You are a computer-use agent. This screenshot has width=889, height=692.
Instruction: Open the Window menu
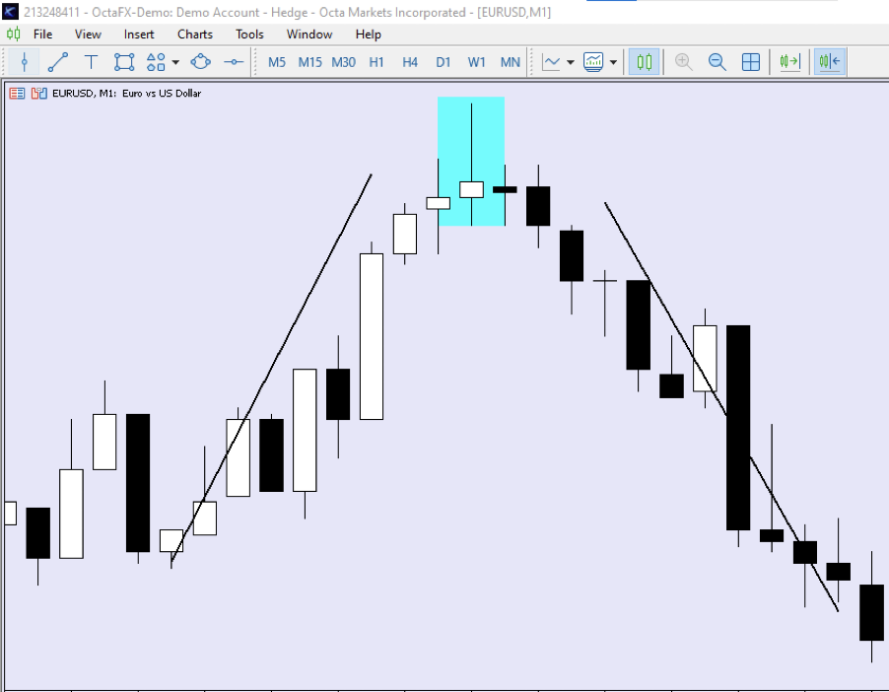[309, 35]
